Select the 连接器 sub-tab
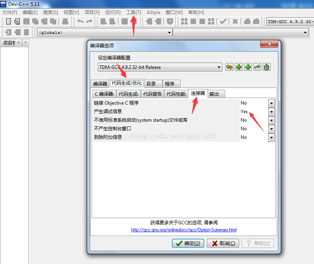Image resolution: width=314 pixels, height=264 pixels. tap(198, 93)
